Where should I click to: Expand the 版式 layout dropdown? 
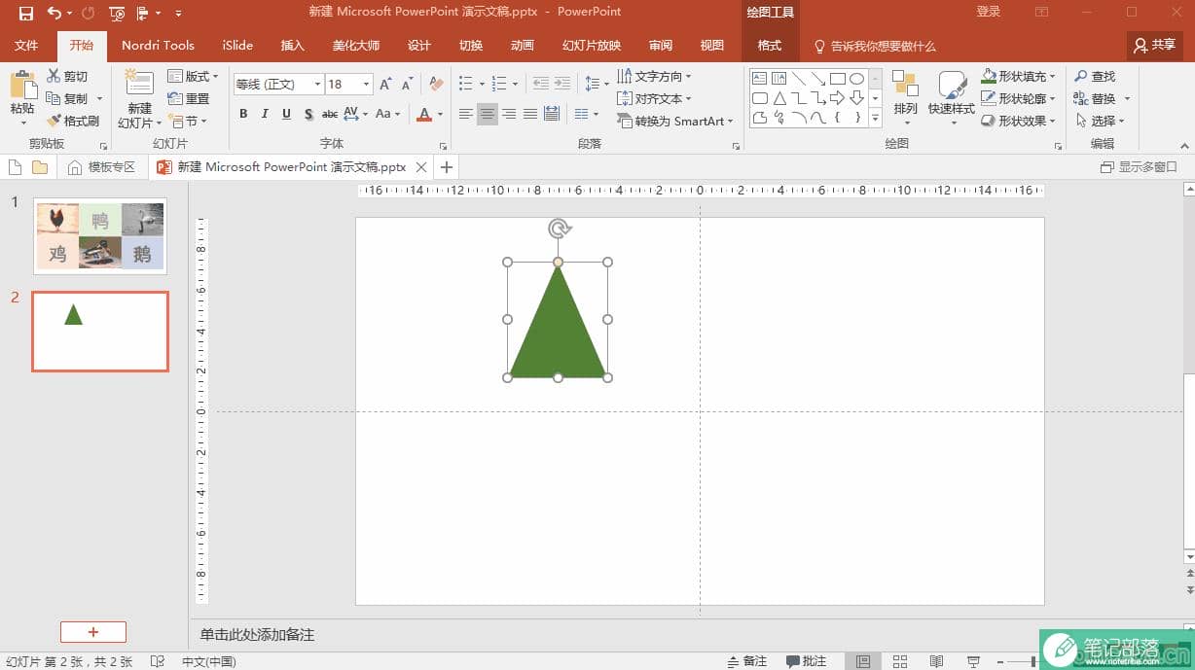[x=193, y=76]
